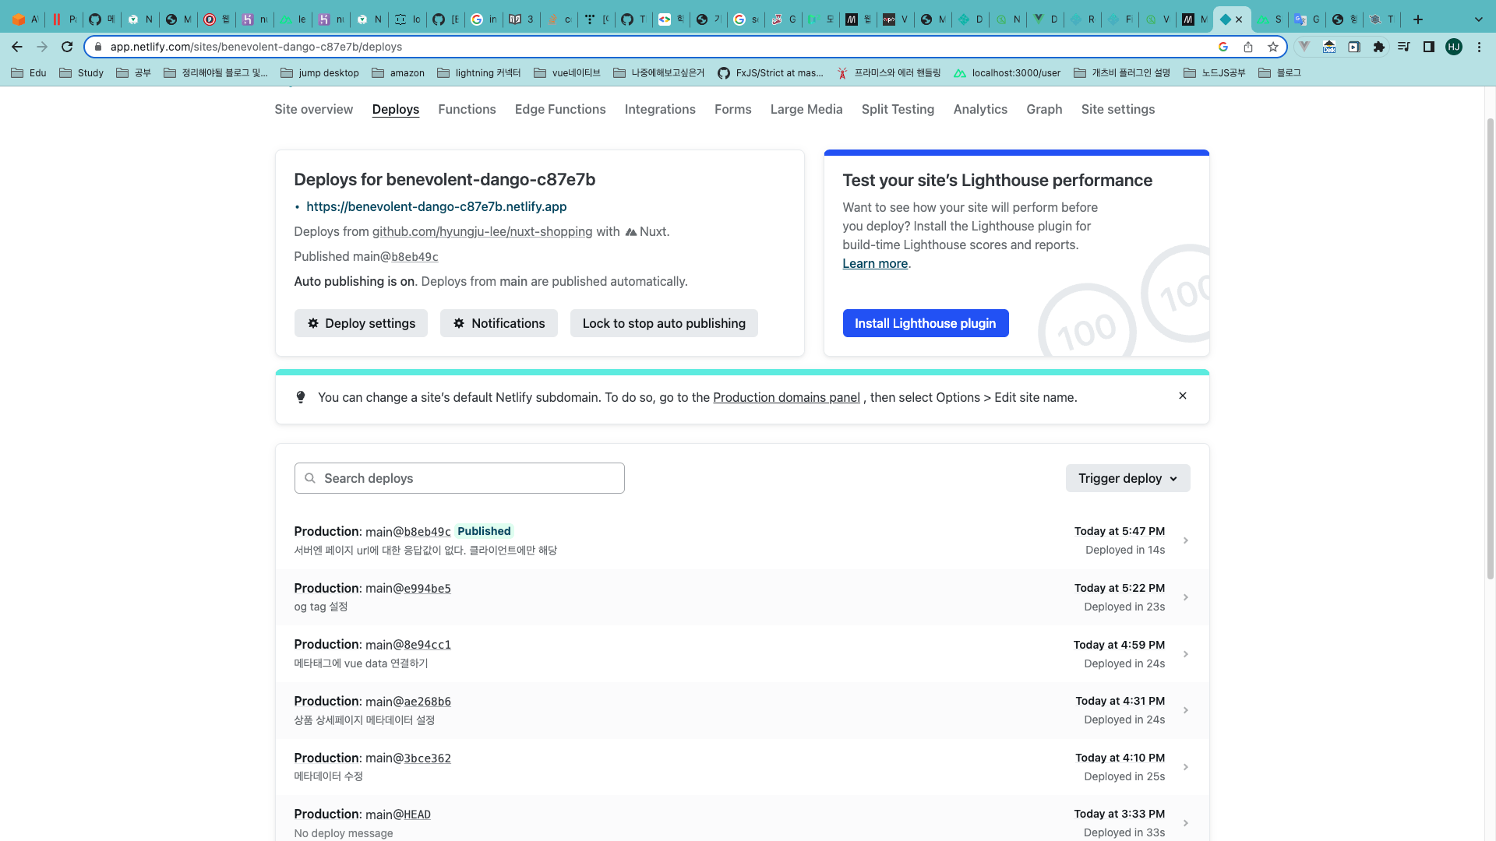Open the Forms tab
1496x841 pixels.
(x=733, y=109)
